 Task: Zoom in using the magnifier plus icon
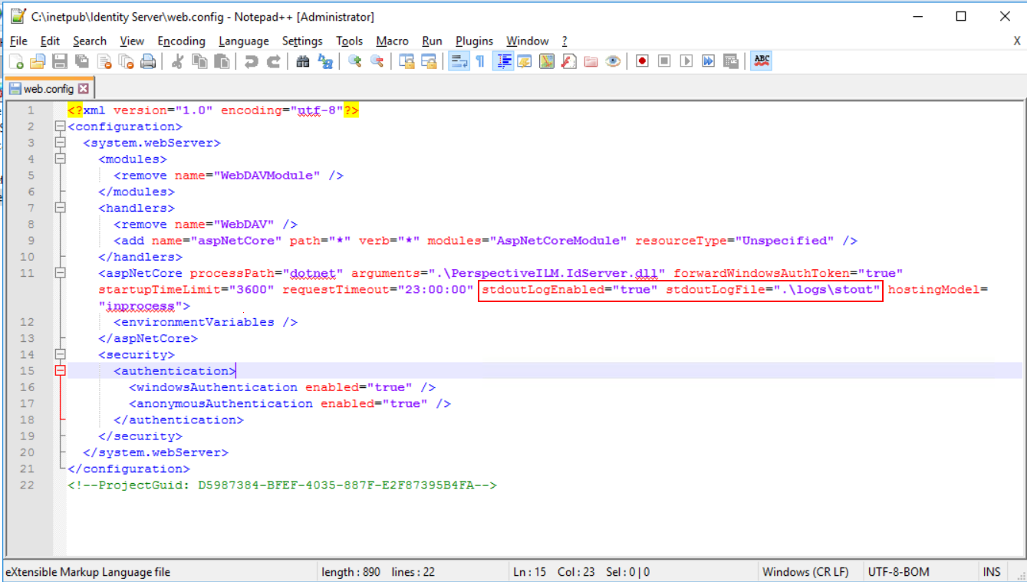point(354,62)
